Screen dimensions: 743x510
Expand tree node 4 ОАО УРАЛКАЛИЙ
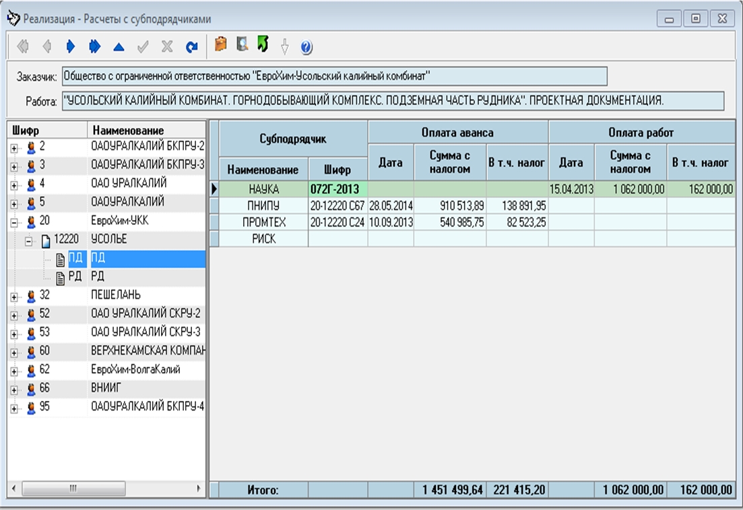coord(14,186)
